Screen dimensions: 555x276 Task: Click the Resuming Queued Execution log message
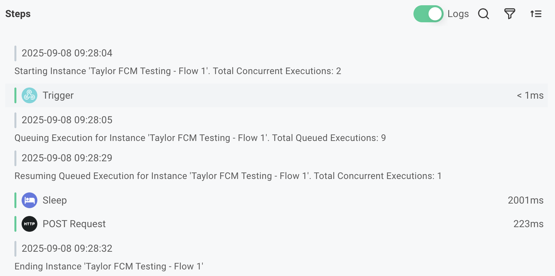pyautogui.click(x=228, y=176)
